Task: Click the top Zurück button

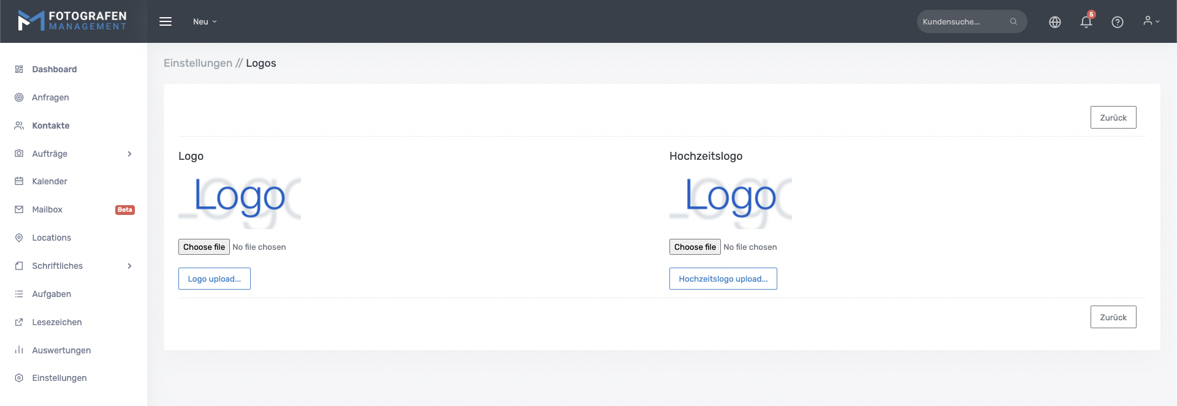Action: click(x=1113, y=118)
